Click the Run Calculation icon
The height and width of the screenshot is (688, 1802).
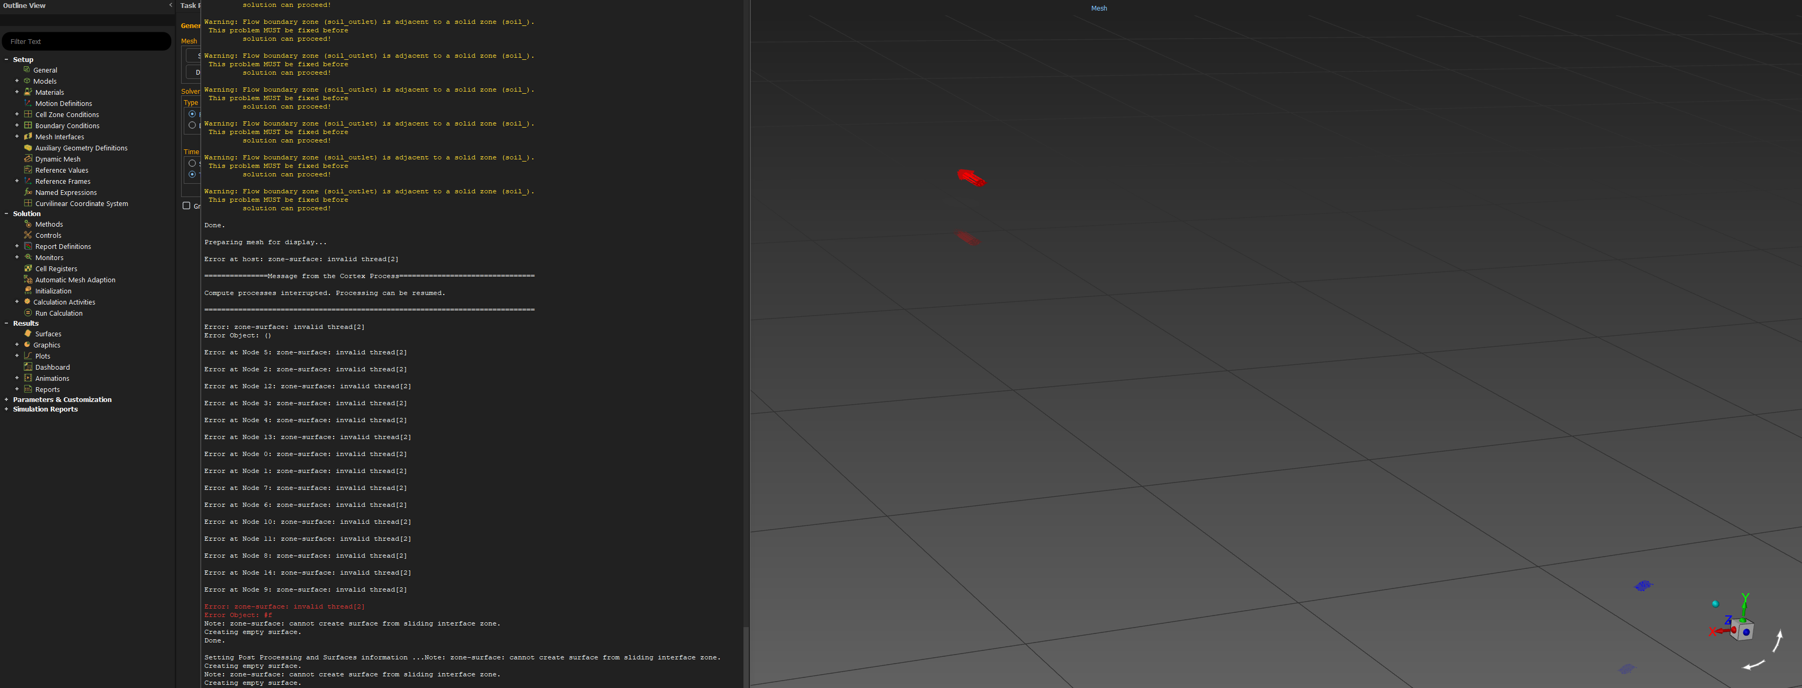click(x=28, y=313)
